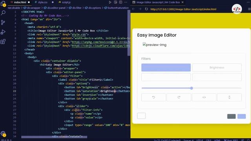Click the editor vertical scrollbar
This screenshot has width=251, height=141.
(x=129, y=33)
